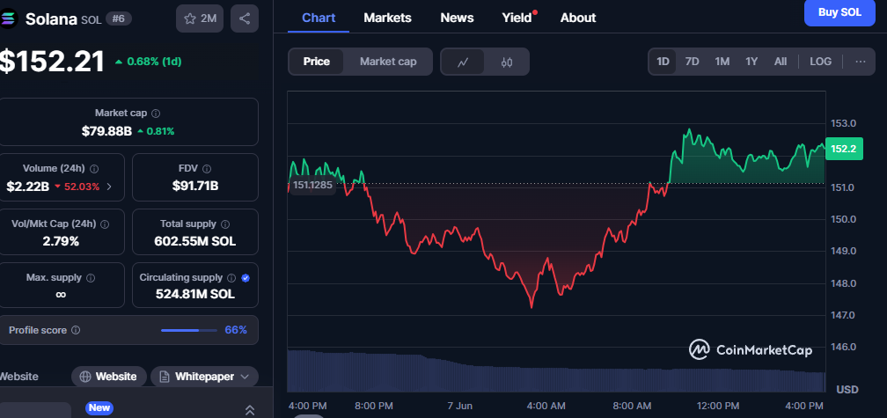Click the USD currency label
Screen dimensions: 887x418
pos(847,389)
